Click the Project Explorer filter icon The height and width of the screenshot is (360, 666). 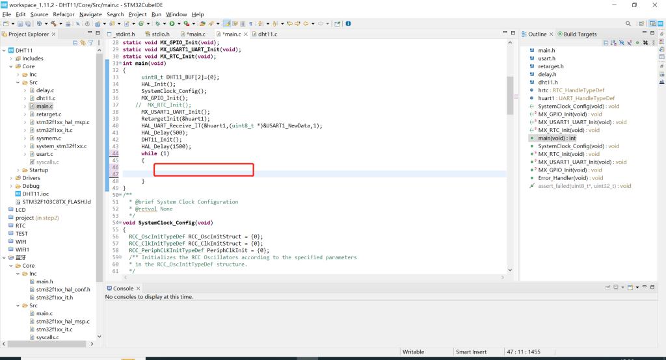pyautogui.click(x=90, y=42)
